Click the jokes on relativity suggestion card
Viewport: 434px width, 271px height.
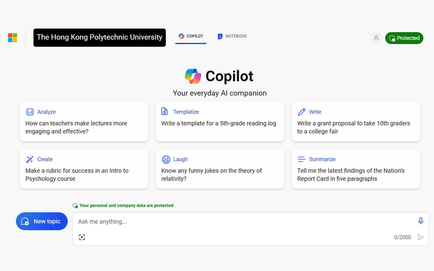click(x=220, y=169)
